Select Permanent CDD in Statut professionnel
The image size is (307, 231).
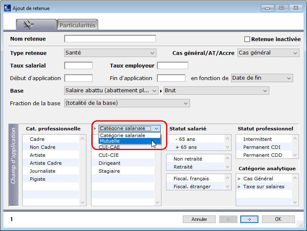[x=264, y=155]
